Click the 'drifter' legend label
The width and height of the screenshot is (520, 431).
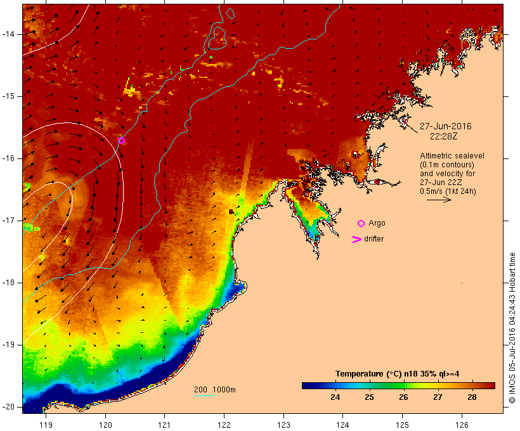[374, 239]
